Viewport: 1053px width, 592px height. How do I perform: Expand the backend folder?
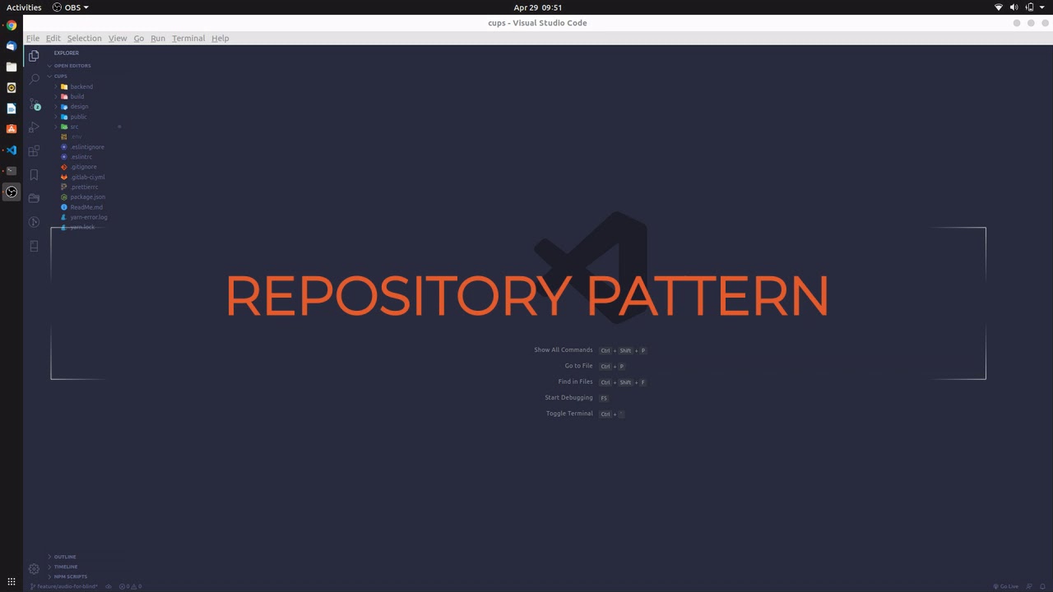pyautogui.click(x=81, y=86)
